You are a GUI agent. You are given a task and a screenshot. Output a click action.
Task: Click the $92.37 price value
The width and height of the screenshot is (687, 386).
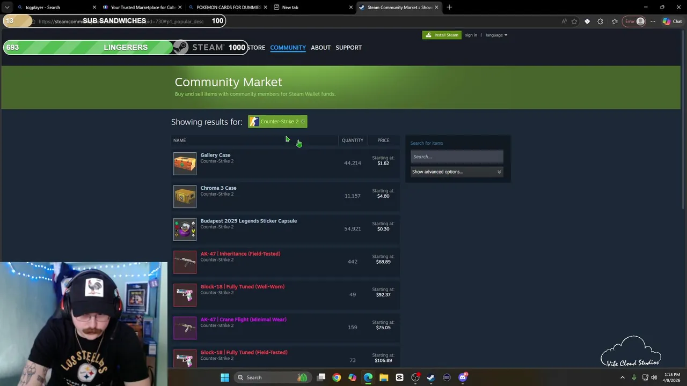(x=383, y=294)
